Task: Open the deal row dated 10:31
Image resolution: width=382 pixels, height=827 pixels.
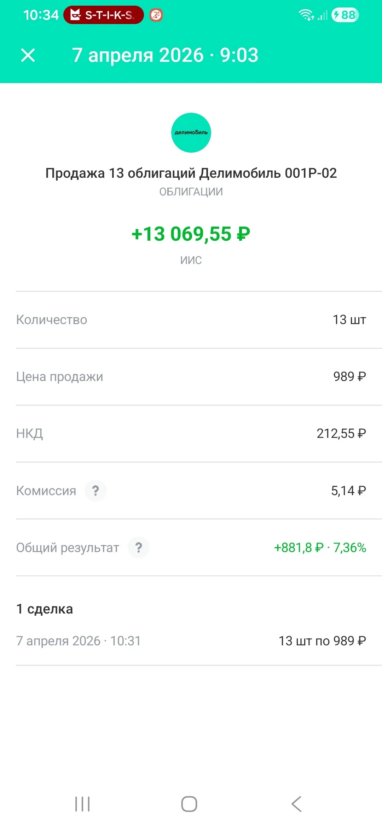Action: (x=191, y=641)
